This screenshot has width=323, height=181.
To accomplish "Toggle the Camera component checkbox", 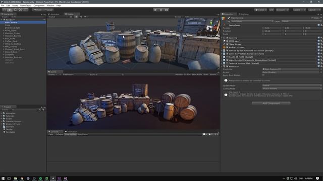I will pos(227,38).
